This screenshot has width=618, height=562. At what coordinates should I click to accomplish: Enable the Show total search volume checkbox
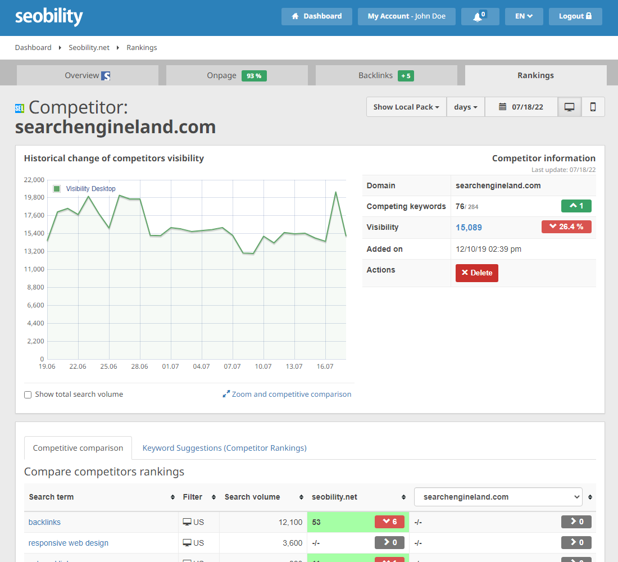coord(28,395)
